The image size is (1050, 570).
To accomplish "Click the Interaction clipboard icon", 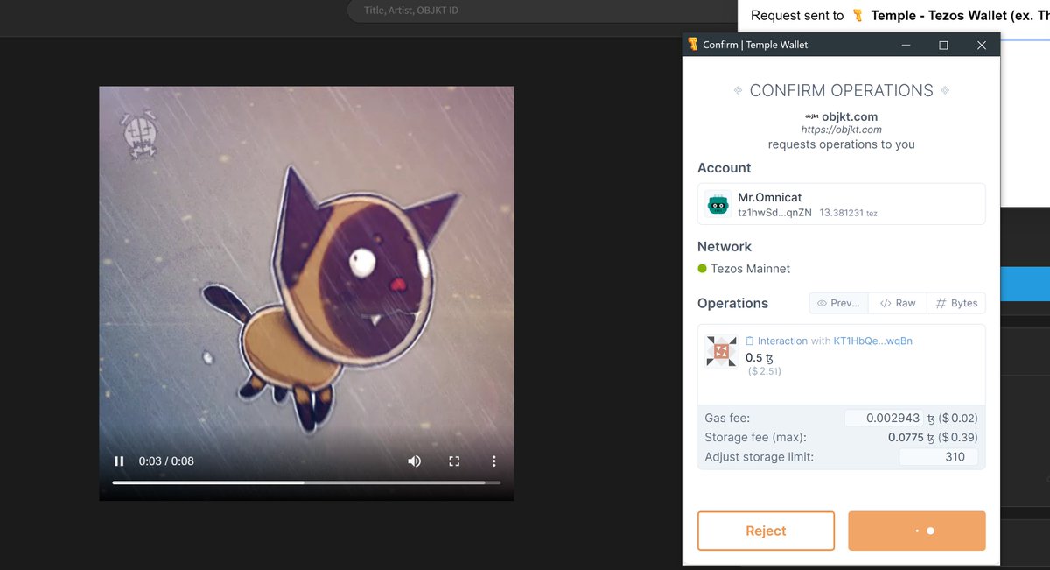I will coord(750,341).
